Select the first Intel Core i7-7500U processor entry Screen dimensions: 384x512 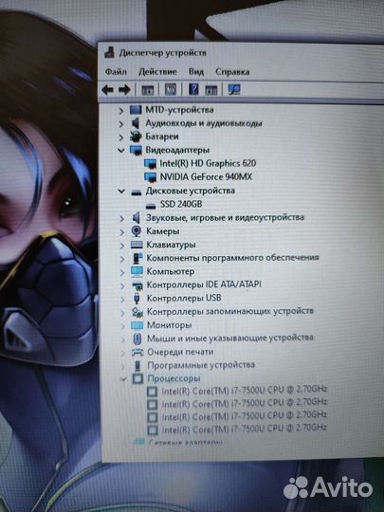click(x=245, y=390)
